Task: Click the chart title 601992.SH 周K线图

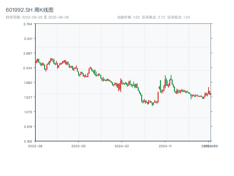Action: point(30,10)
